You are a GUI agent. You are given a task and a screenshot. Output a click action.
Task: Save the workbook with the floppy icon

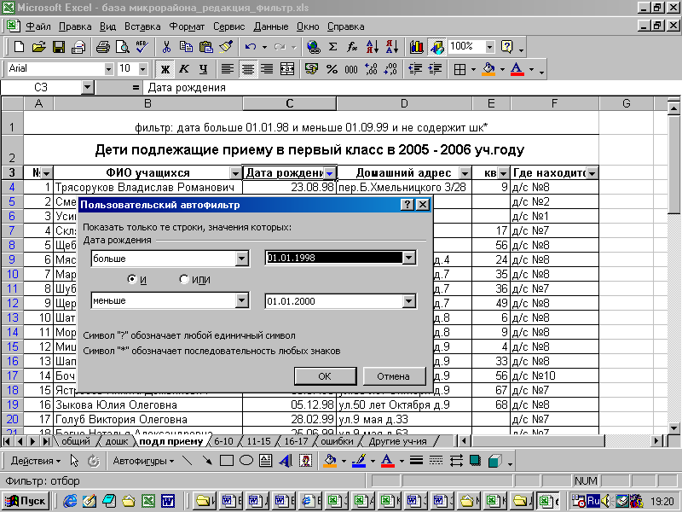pos(59,47)
